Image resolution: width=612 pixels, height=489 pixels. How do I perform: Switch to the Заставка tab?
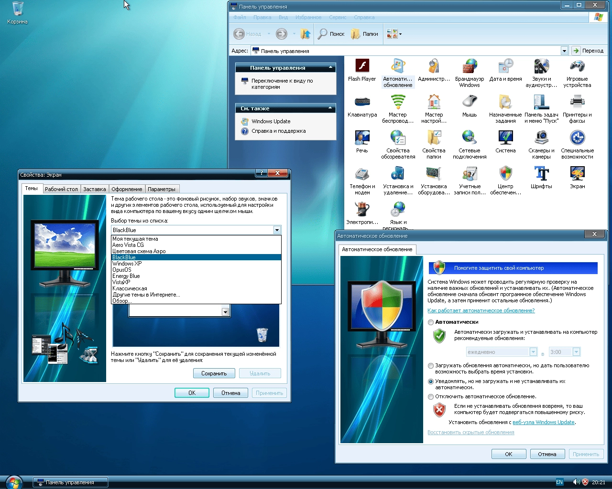[94, 189]
